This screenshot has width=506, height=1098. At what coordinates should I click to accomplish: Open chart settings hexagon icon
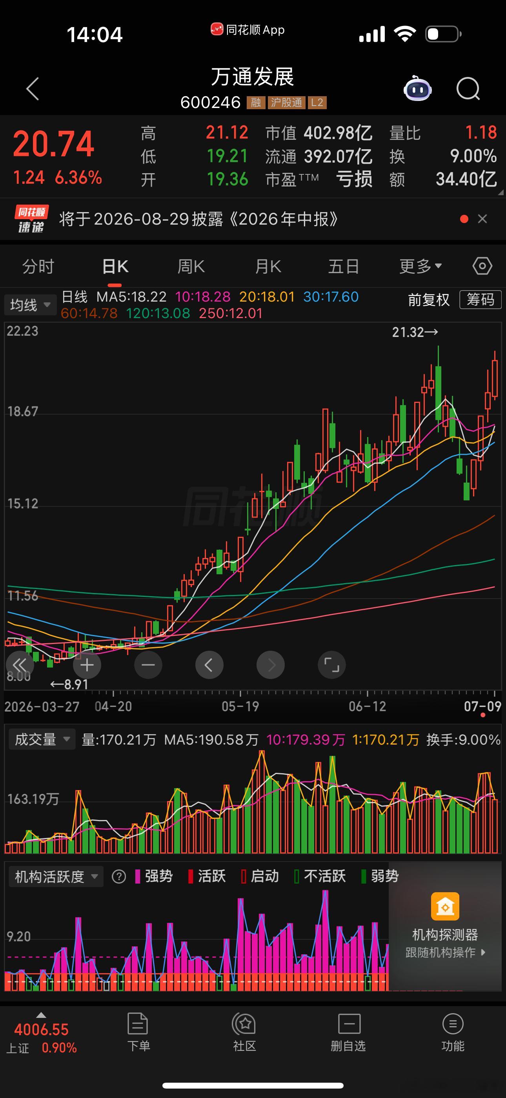pyautogui.click(x=482, y=266)
